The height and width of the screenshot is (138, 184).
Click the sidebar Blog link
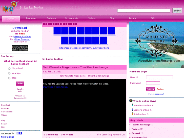click(3, 121)
